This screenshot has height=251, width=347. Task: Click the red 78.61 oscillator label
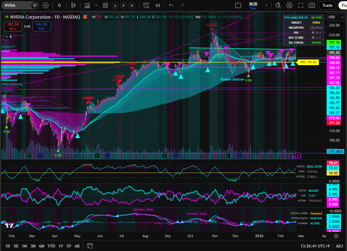[x=333, y=163]
